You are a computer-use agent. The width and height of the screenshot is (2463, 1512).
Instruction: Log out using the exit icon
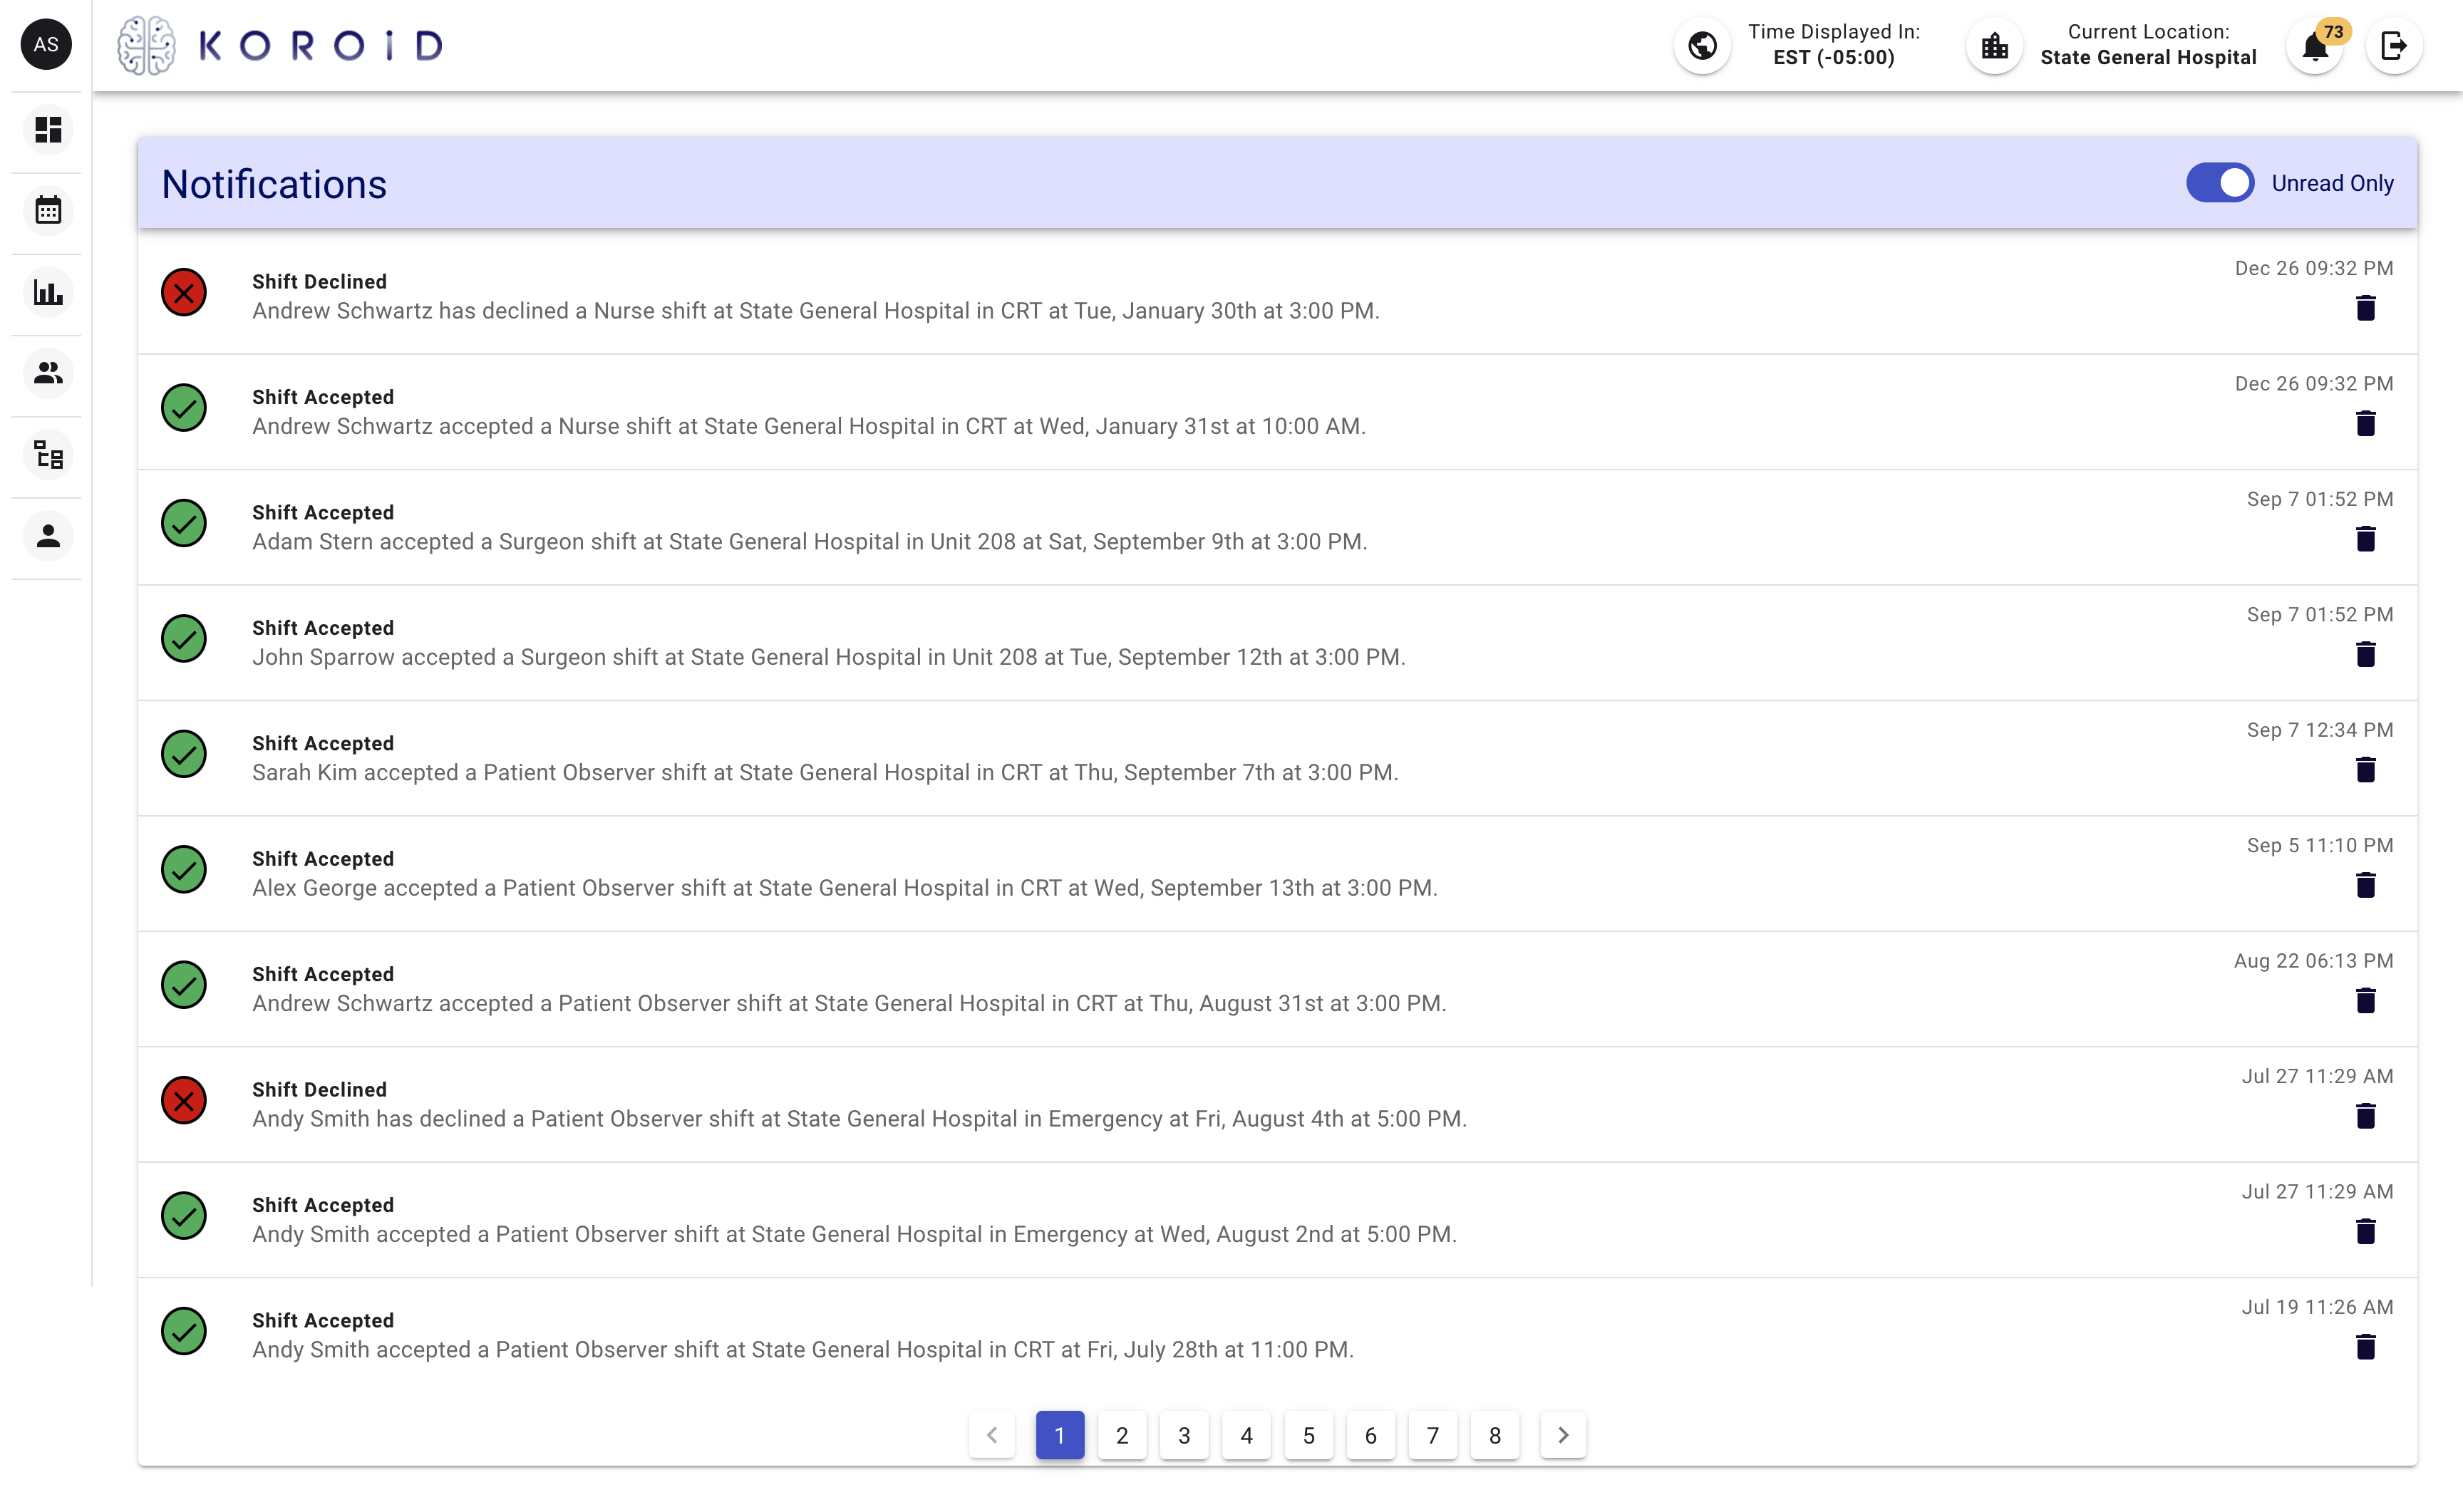coord(2395,45)
